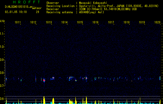Click the kHz axis unit label
The height and width of the screenshot is (104, 163).
2,21
